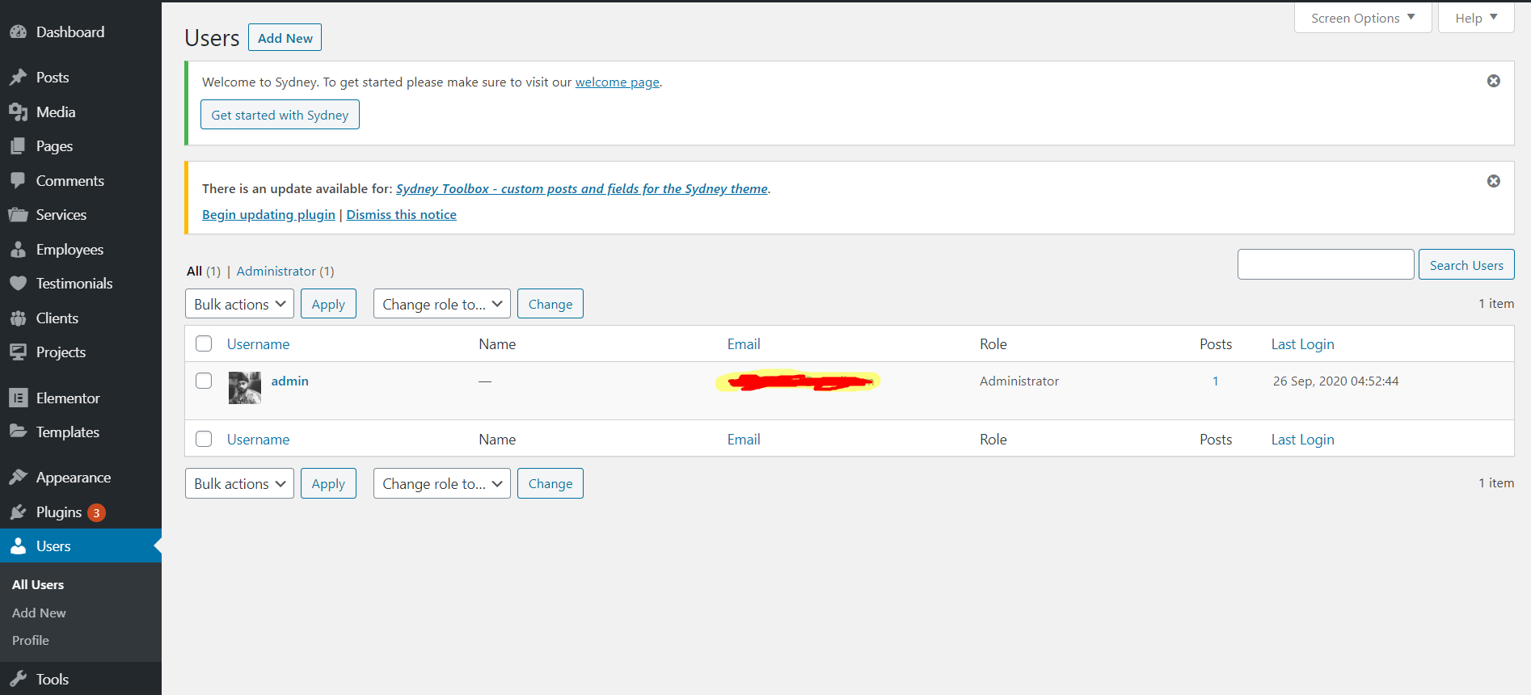Sort by Email in table footer
The width and height of the screenshot is (1531, 695).
pos(744,440)
